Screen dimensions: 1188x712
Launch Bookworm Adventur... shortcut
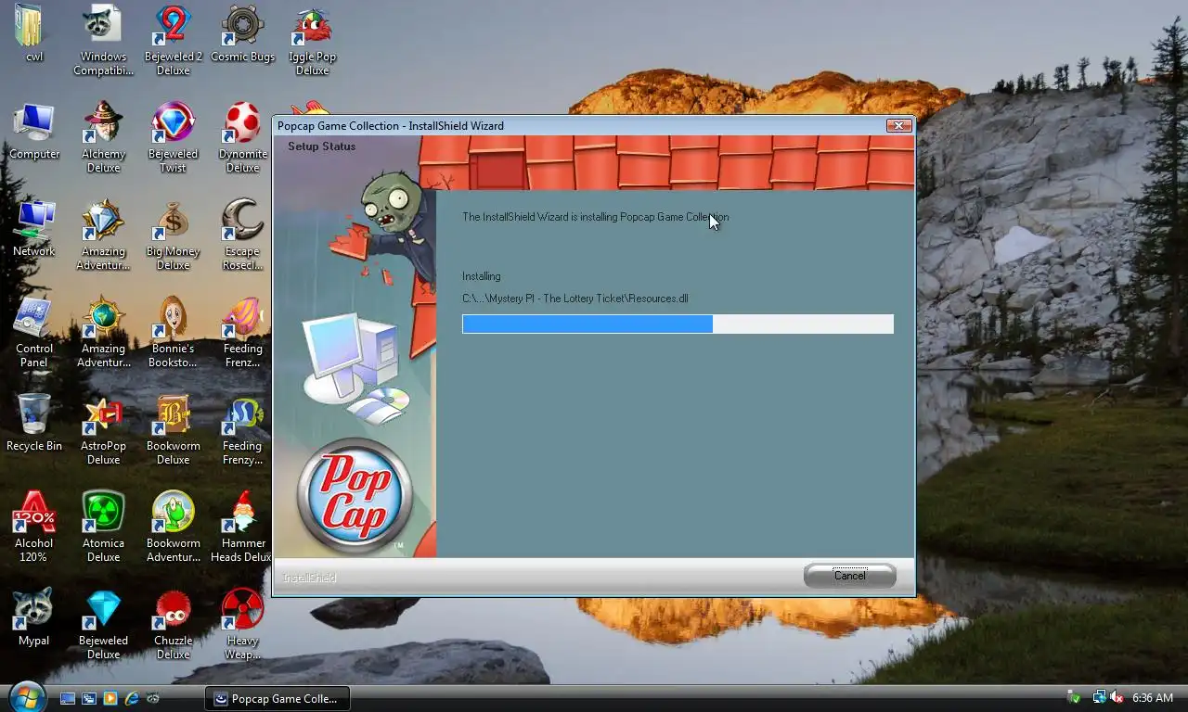[x=173, y=528]
